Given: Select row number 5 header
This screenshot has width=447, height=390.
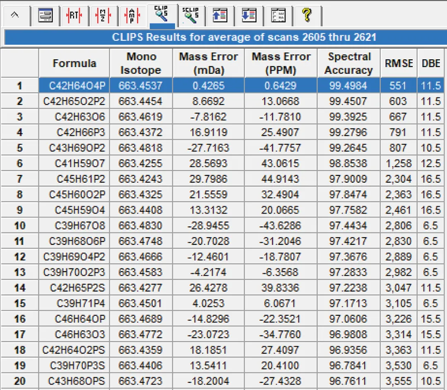Looking at the screenshot, I should pyautogui.click(x=19, y=148).
